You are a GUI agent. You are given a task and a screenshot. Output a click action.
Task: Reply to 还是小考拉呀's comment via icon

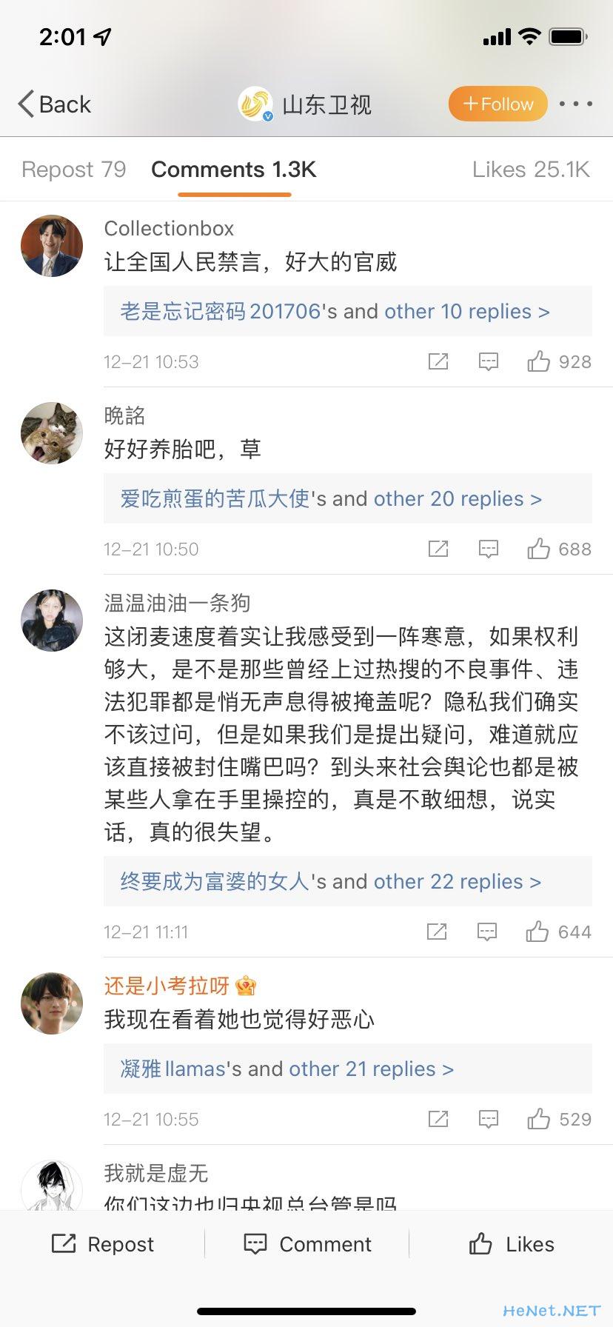pos(488,1119)
